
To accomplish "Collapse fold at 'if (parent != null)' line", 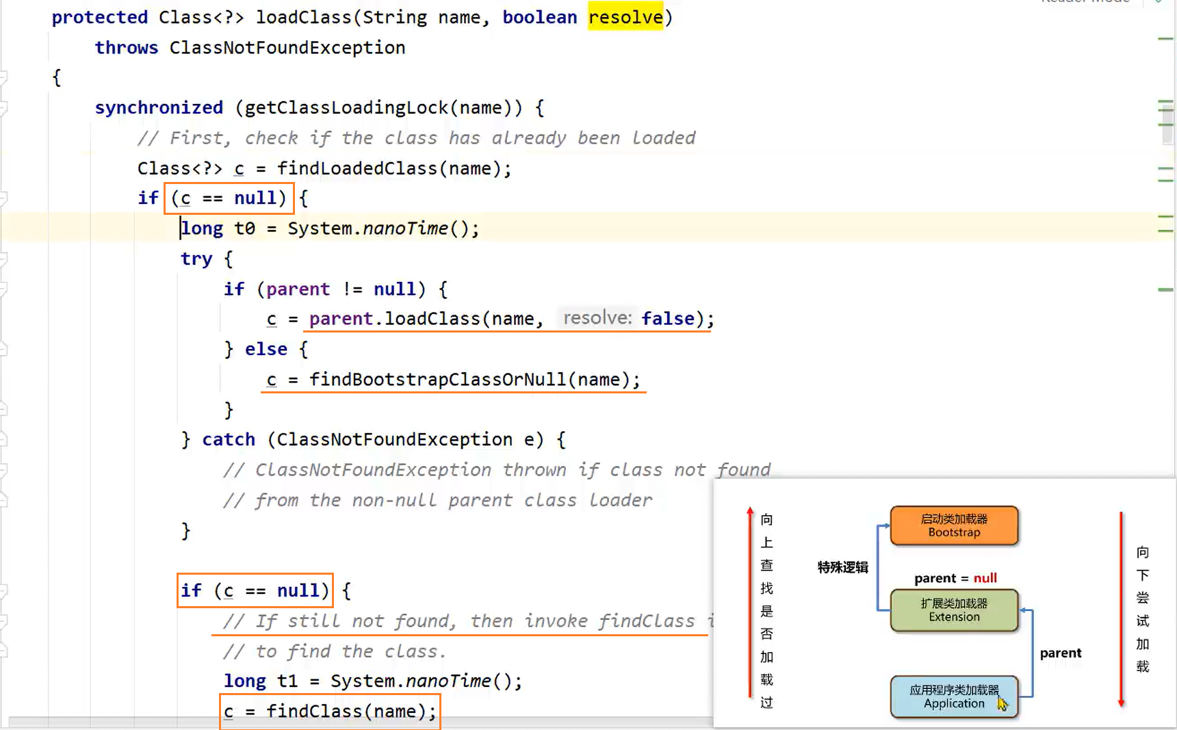I will [3, 289].
